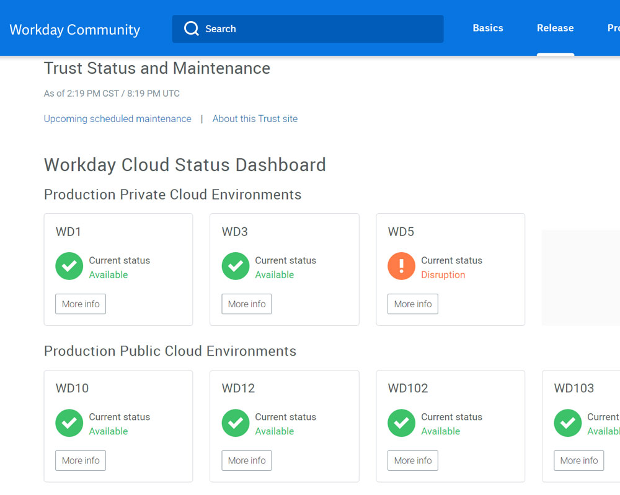Click the green Available icon on WD103 card
This screenshot has height=495, width=620.
click(567, 423)
